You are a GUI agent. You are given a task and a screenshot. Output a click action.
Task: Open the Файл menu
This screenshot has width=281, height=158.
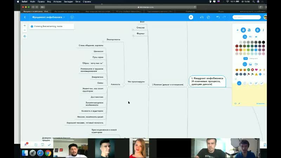[x=33, y=2]
